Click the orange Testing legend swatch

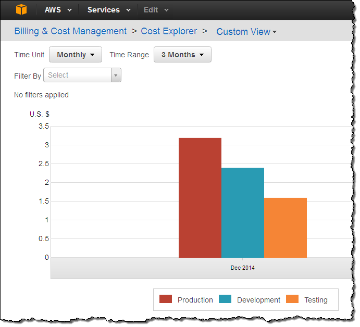pos(292,299)
